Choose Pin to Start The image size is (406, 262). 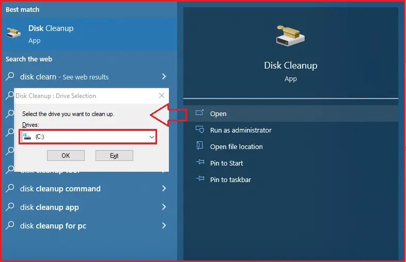[x=290, y=163]
